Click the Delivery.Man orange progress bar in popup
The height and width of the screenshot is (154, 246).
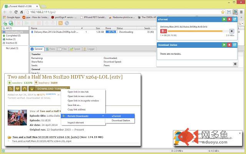click(x=198, y=31)
